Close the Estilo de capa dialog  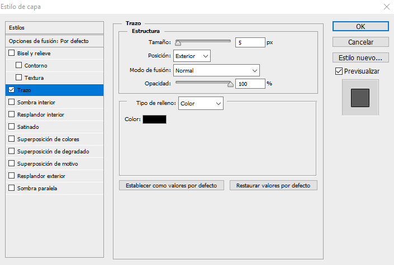coord(387,7)
